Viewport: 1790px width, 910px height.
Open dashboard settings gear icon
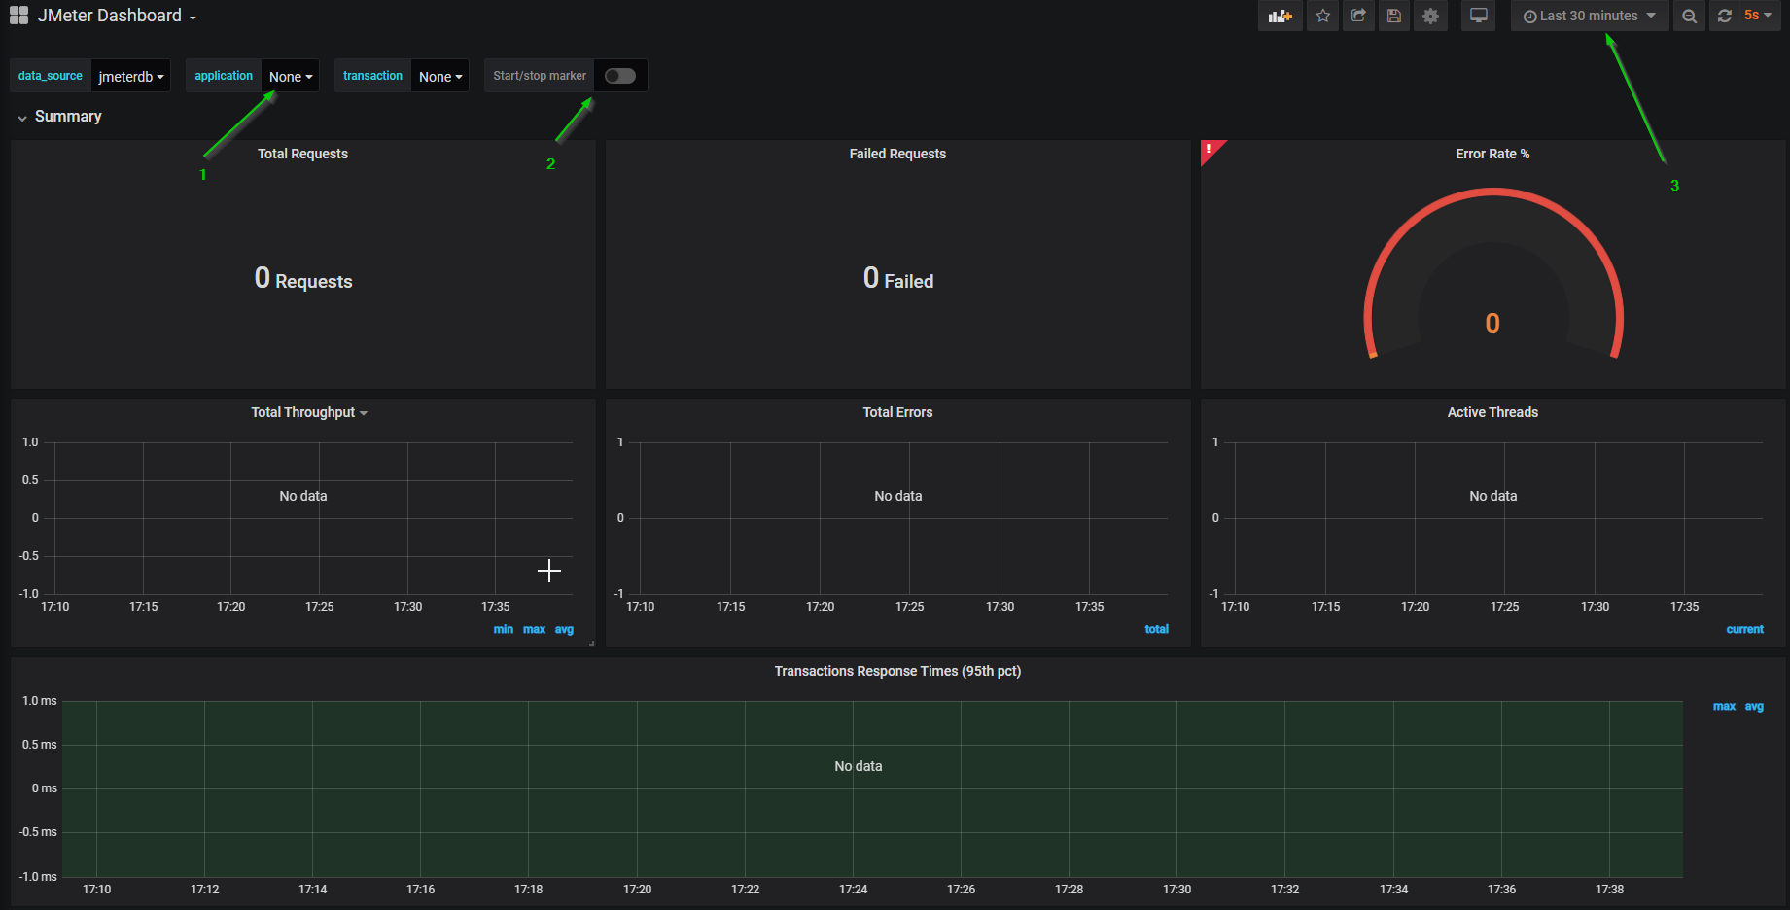(1430, 16)
